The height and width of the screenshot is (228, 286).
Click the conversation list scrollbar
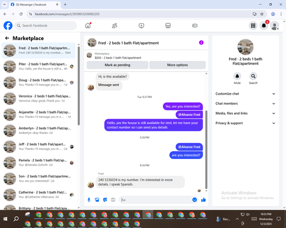78,85
